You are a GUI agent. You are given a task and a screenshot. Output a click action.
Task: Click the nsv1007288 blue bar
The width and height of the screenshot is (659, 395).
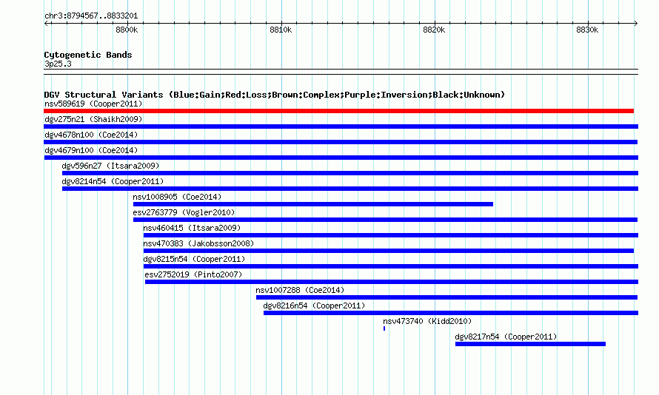(446, 297)
